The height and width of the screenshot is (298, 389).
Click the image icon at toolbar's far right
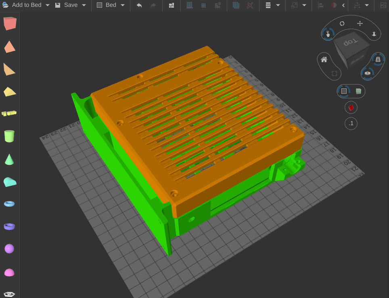[x=383, y=5]
